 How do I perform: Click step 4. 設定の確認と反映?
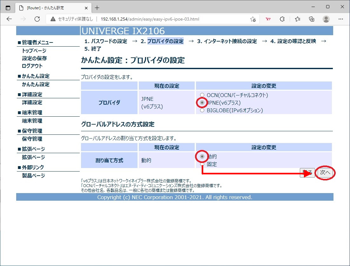(x=293, y=41)
